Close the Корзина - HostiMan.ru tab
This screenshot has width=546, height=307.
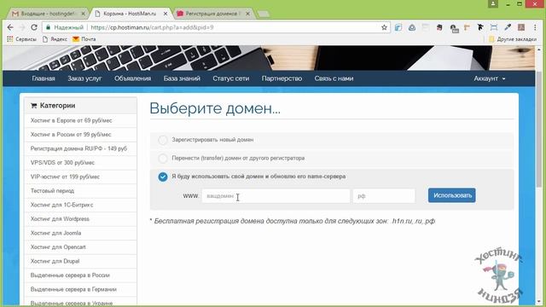[166, 14]
